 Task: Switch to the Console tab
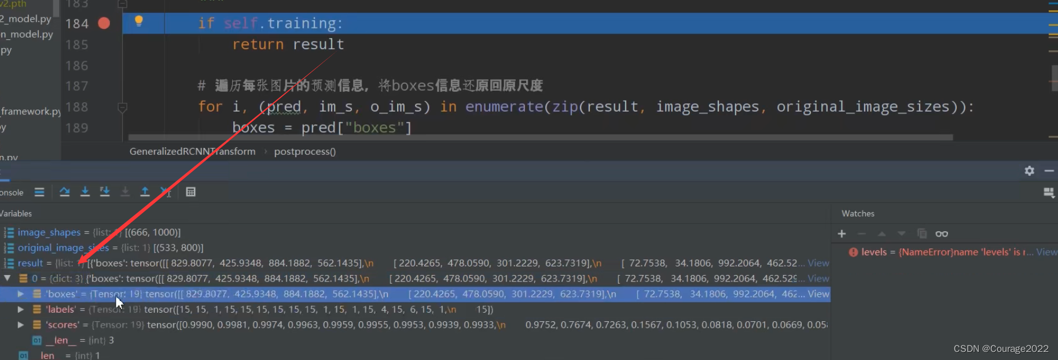(12, 192)
